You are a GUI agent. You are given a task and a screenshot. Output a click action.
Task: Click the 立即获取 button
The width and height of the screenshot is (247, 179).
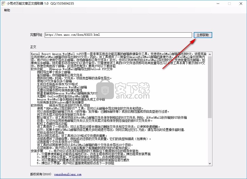tap(203, 35)
